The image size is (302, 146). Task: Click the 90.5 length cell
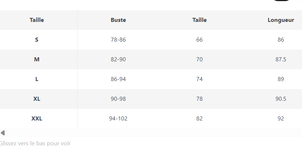tap(280, 99)
